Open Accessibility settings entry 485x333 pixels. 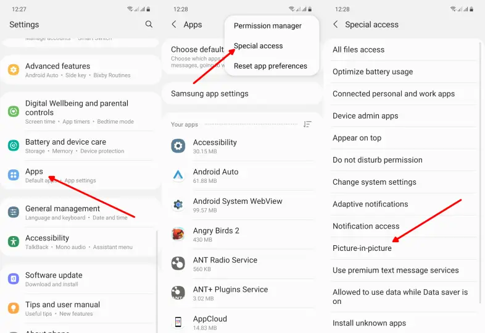[x=80, y=242]
